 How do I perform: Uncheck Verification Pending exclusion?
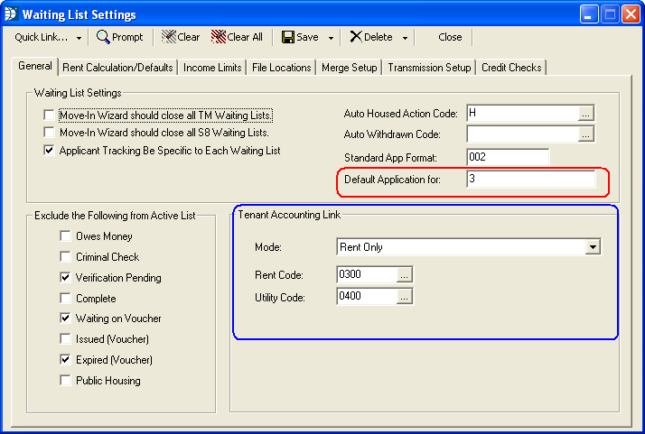coord(66,278)
